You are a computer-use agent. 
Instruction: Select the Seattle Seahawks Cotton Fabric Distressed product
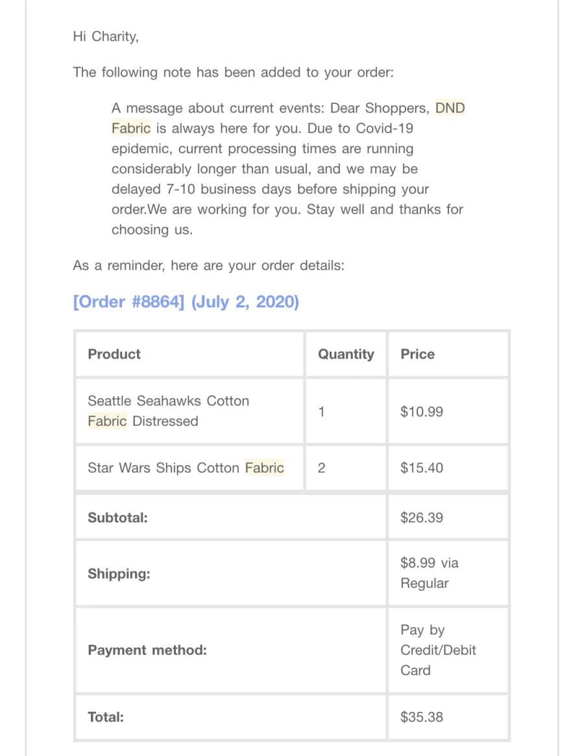(x=168, y=410)
